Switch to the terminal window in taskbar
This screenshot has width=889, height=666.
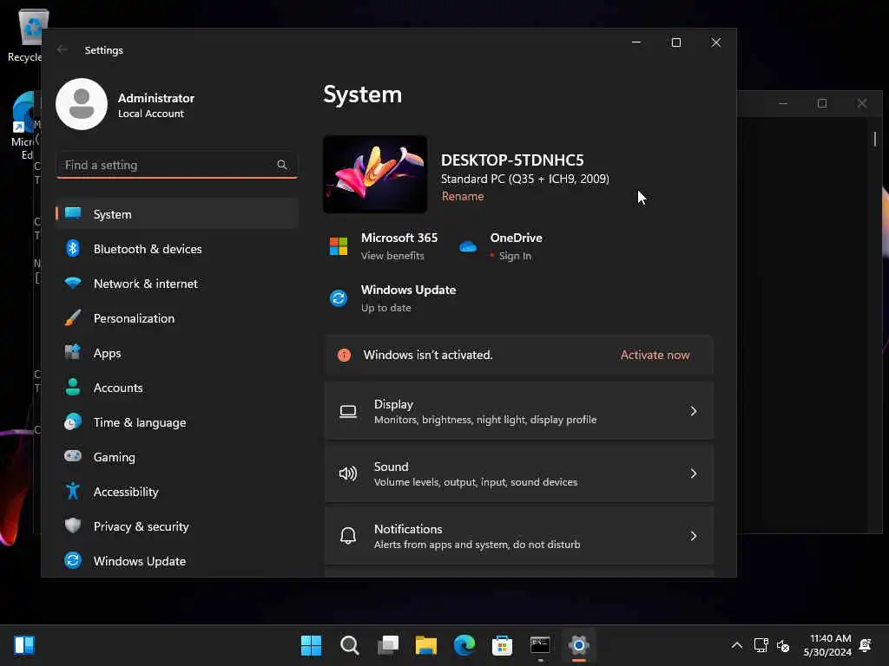(540, 645)
